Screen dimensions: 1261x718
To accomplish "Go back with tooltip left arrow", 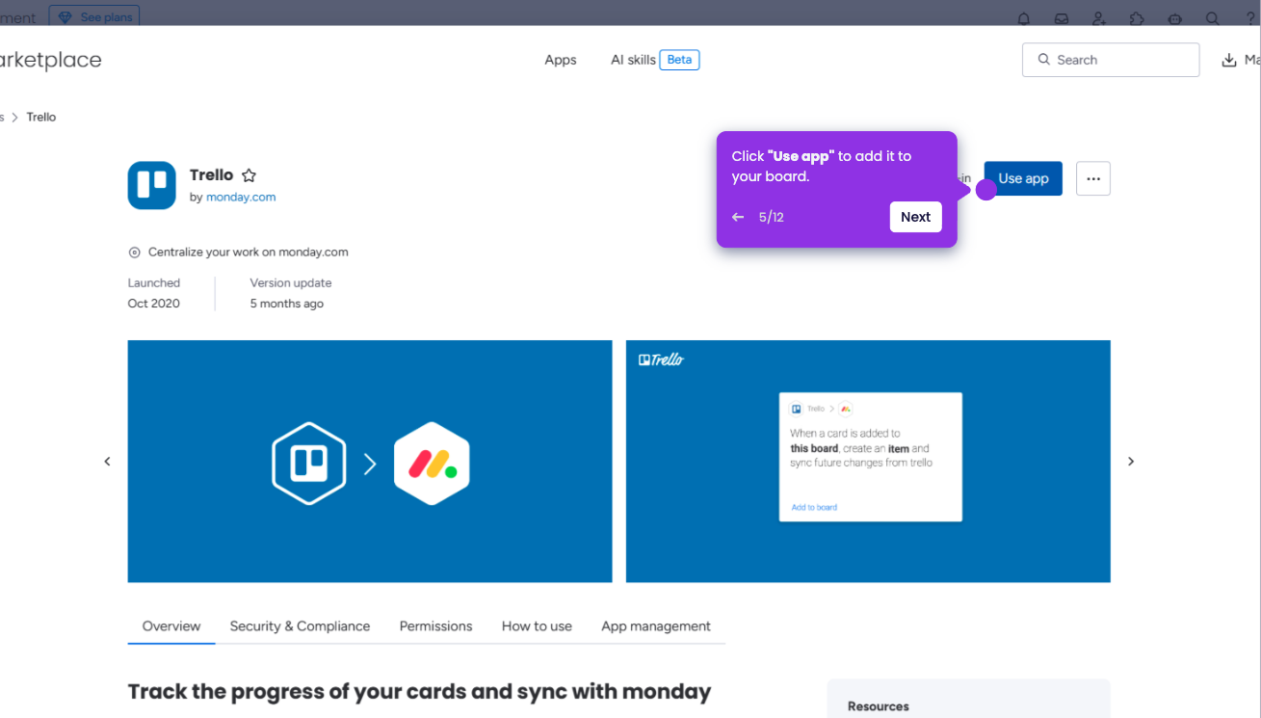I will point(738,217).
